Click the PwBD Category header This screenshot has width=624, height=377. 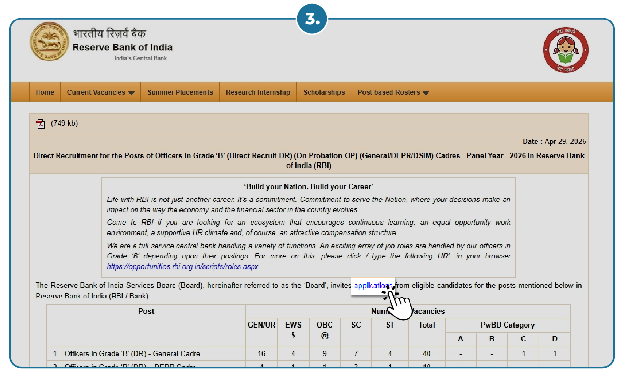(507, 325)
